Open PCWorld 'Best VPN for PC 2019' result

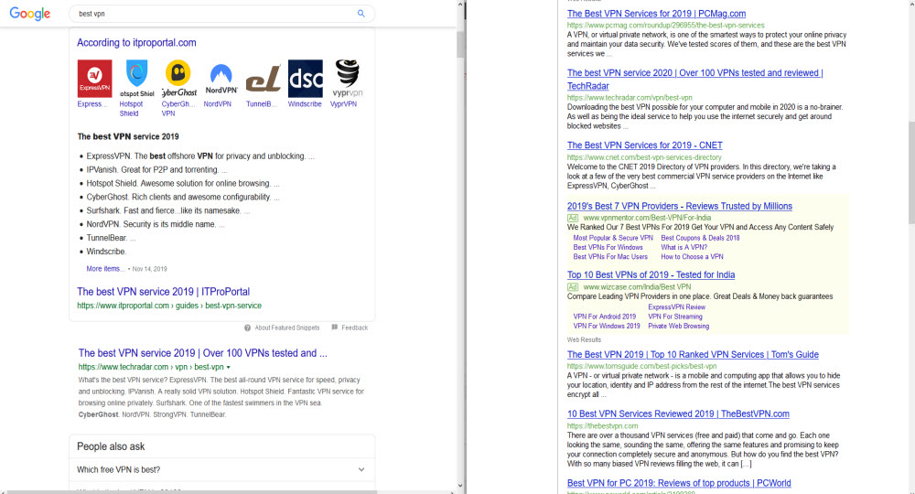pos(679,483)
